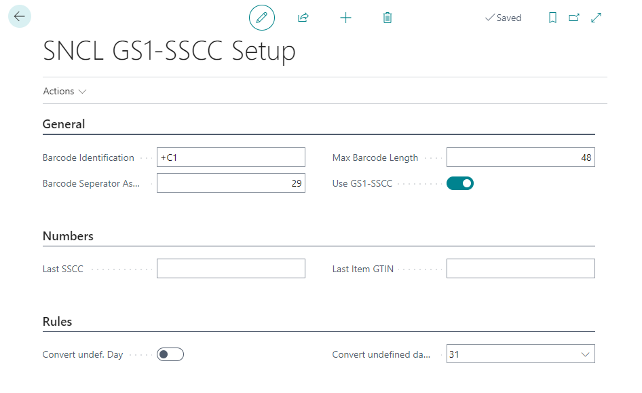This screenshot has width=642, height=393.
Task: Collapse the Rules section header
Action: [57, 321]
